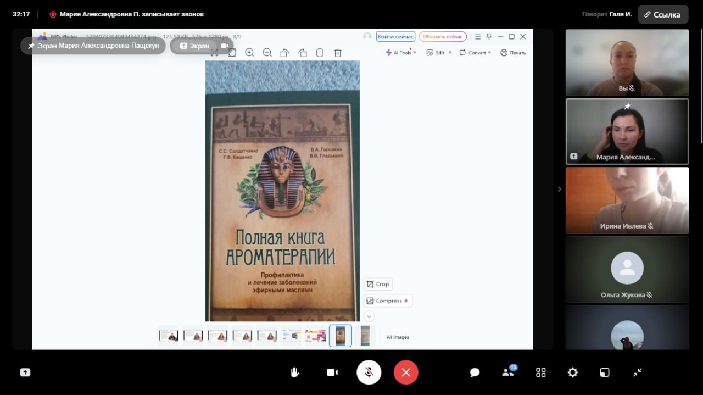The width and height of the screenshot is (703, 395).
Task: Select the colorful pink thumbnail
Action: click(316, 336)
